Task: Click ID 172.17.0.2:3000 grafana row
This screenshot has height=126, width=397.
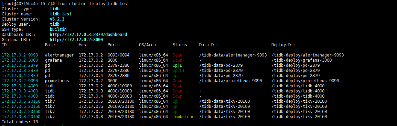Action: [x=20, y=60]
